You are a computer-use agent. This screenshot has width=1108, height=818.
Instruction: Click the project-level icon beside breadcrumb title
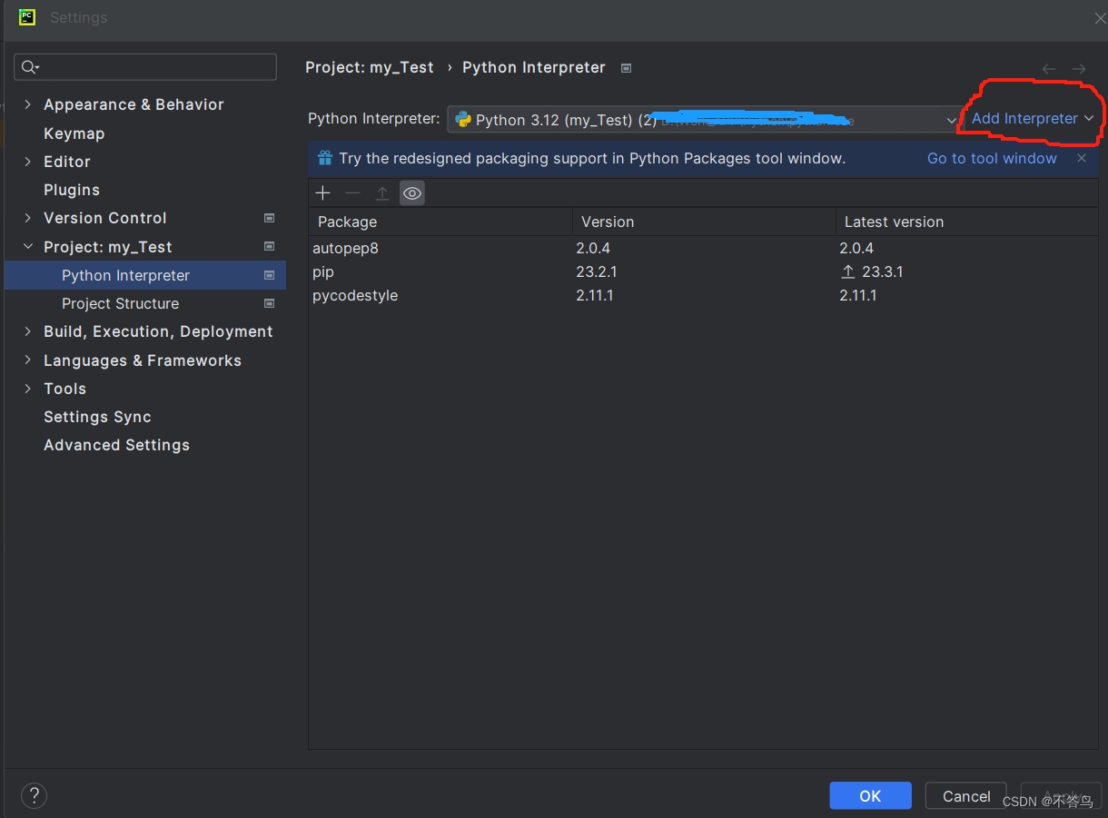(x=626, y=68)
